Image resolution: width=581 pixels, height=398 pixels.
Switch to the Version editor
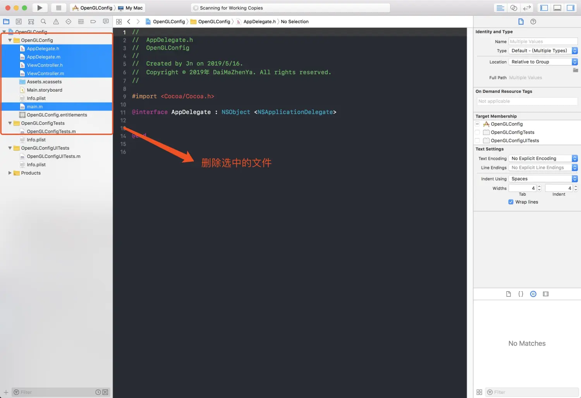coord(527,8)
